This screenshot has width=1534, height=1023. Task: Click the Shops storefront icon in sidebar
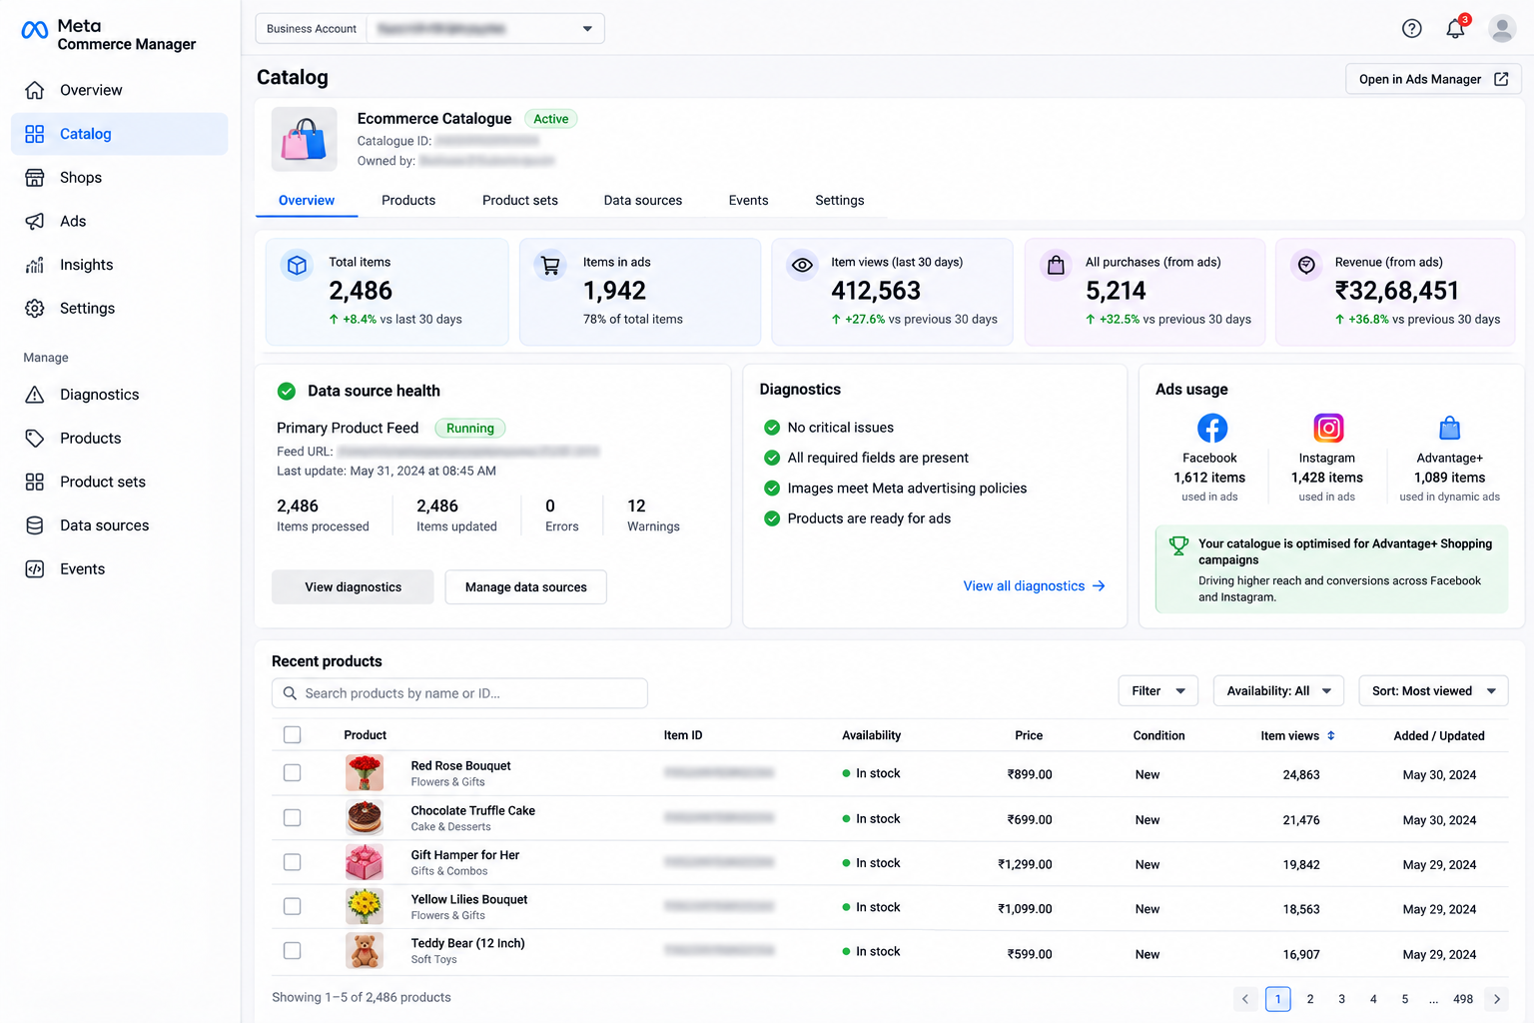pos(35,178)
